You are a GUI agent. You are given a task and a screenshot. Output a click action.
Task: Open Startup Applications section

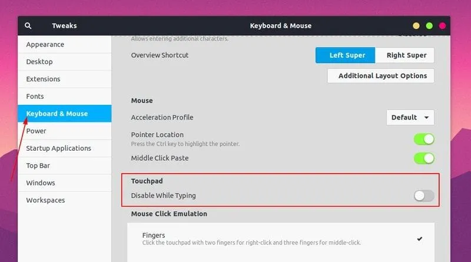[x=58, y=148]
